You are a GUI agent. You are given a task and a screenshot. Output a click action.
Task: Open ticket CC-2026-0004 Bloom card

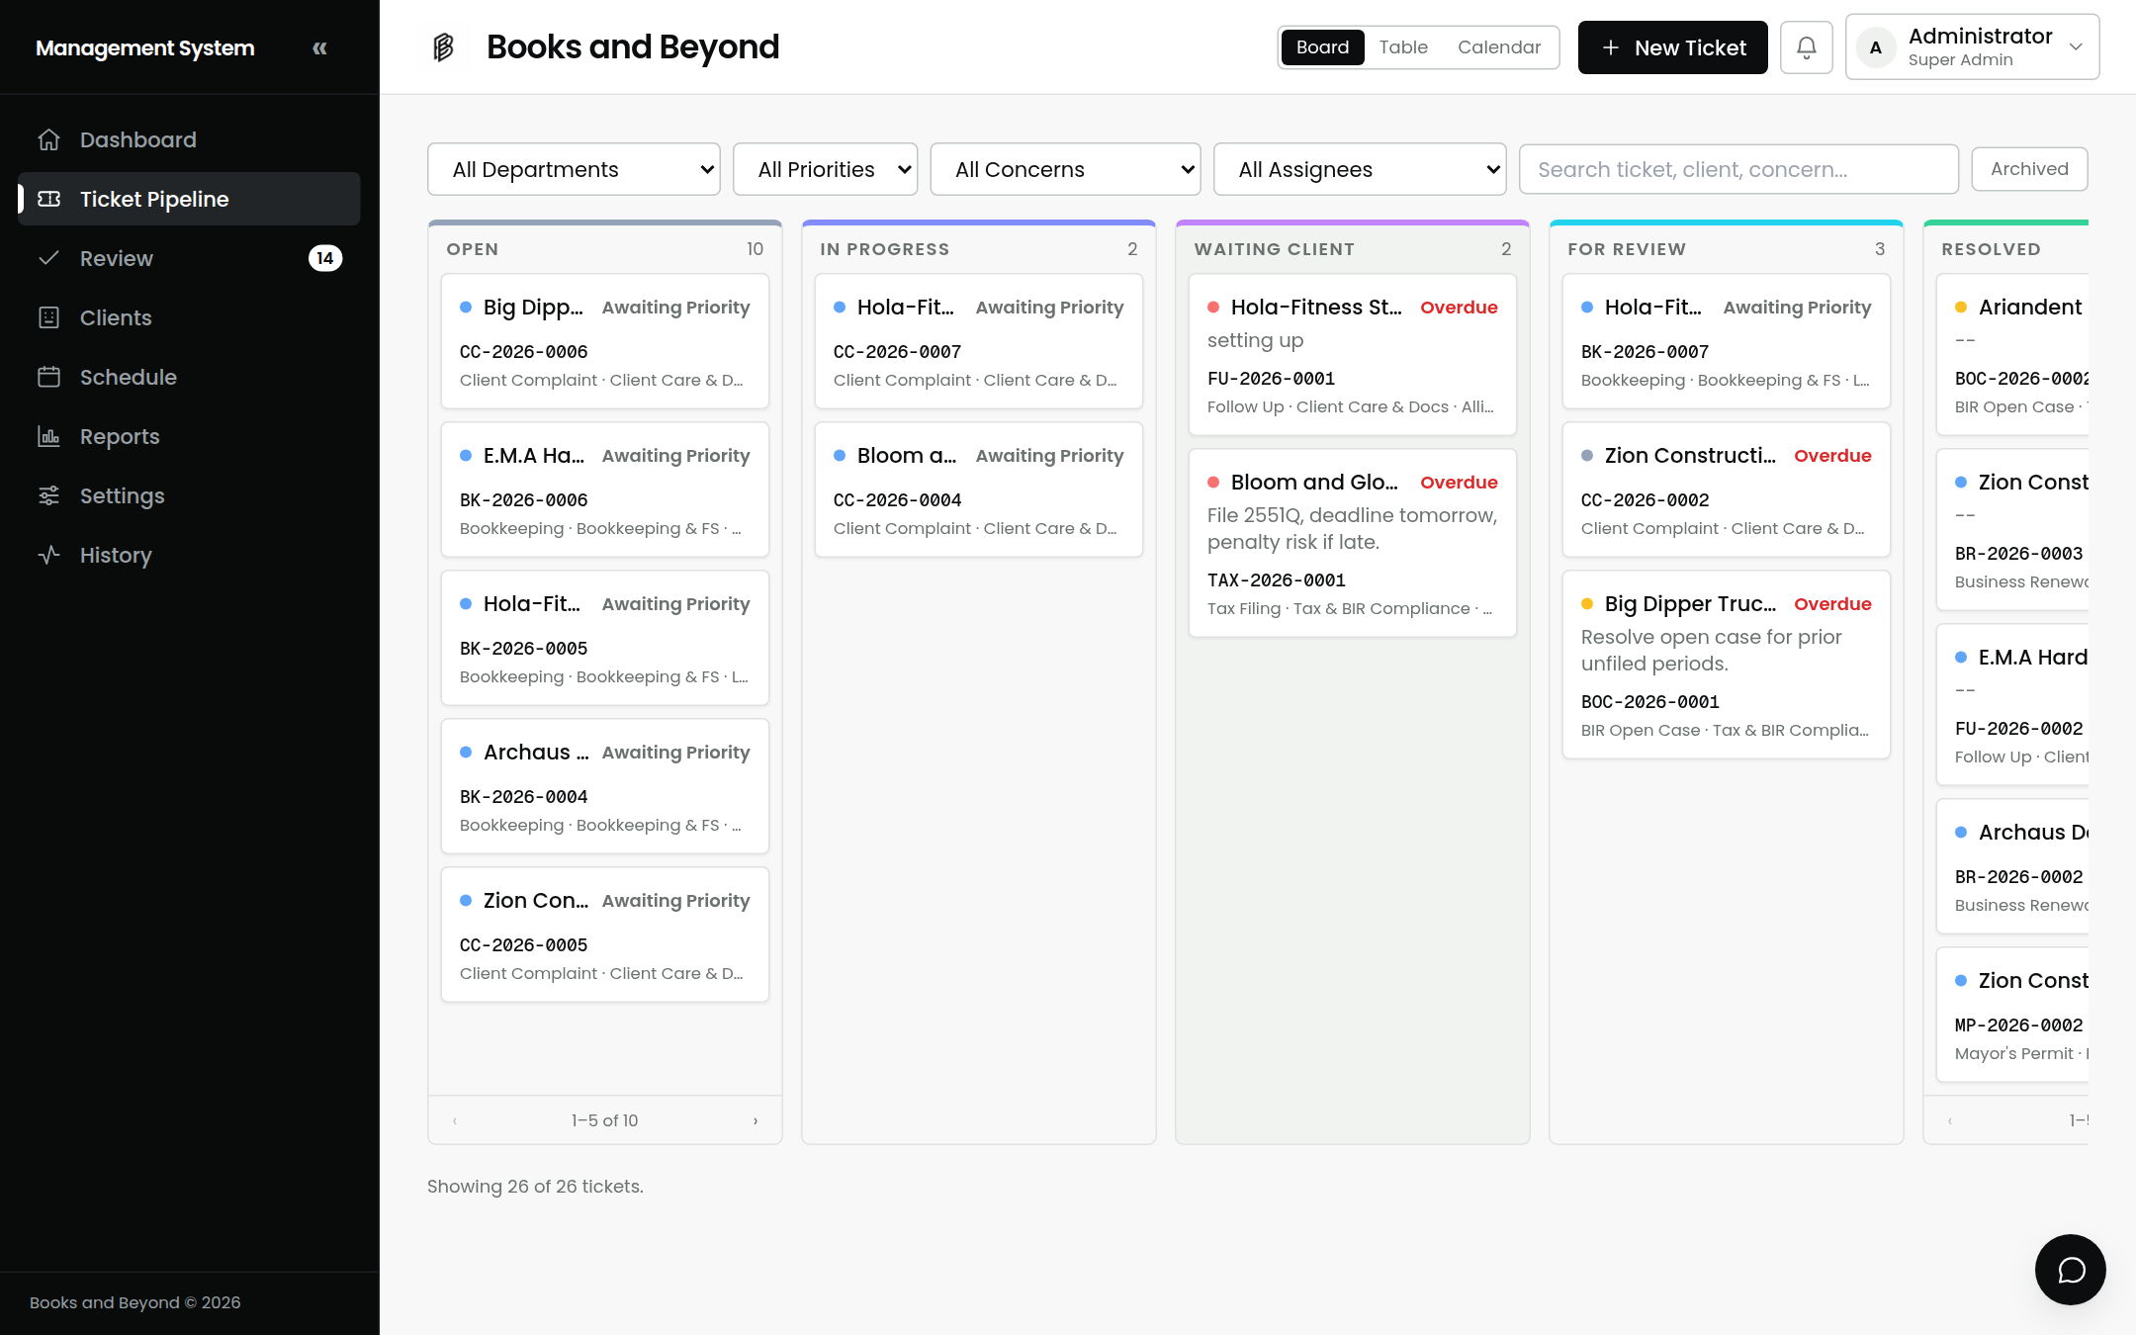click(x=979, y=489)
